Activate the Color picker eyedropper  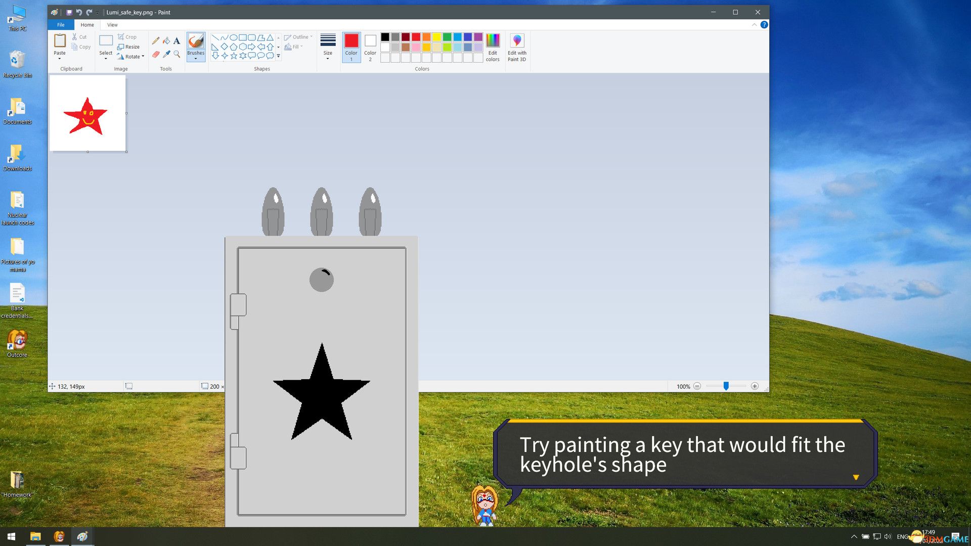tap(166, 54)
